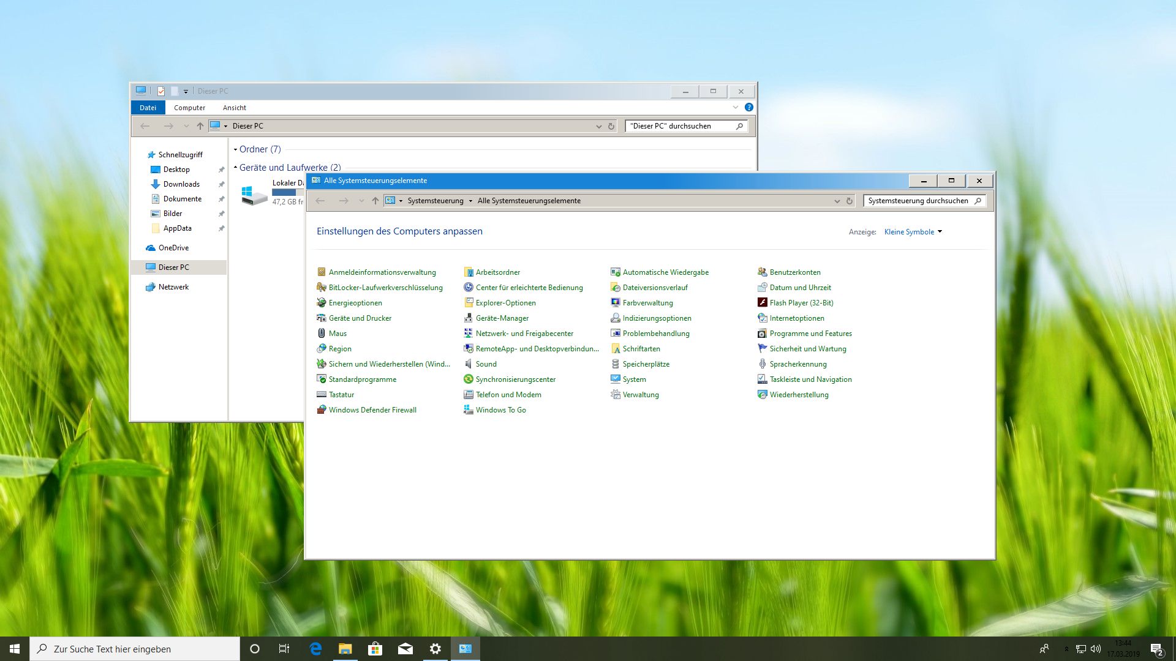Select Alle Systemsteuerungselemente breadcrumb

click(529, 201)
